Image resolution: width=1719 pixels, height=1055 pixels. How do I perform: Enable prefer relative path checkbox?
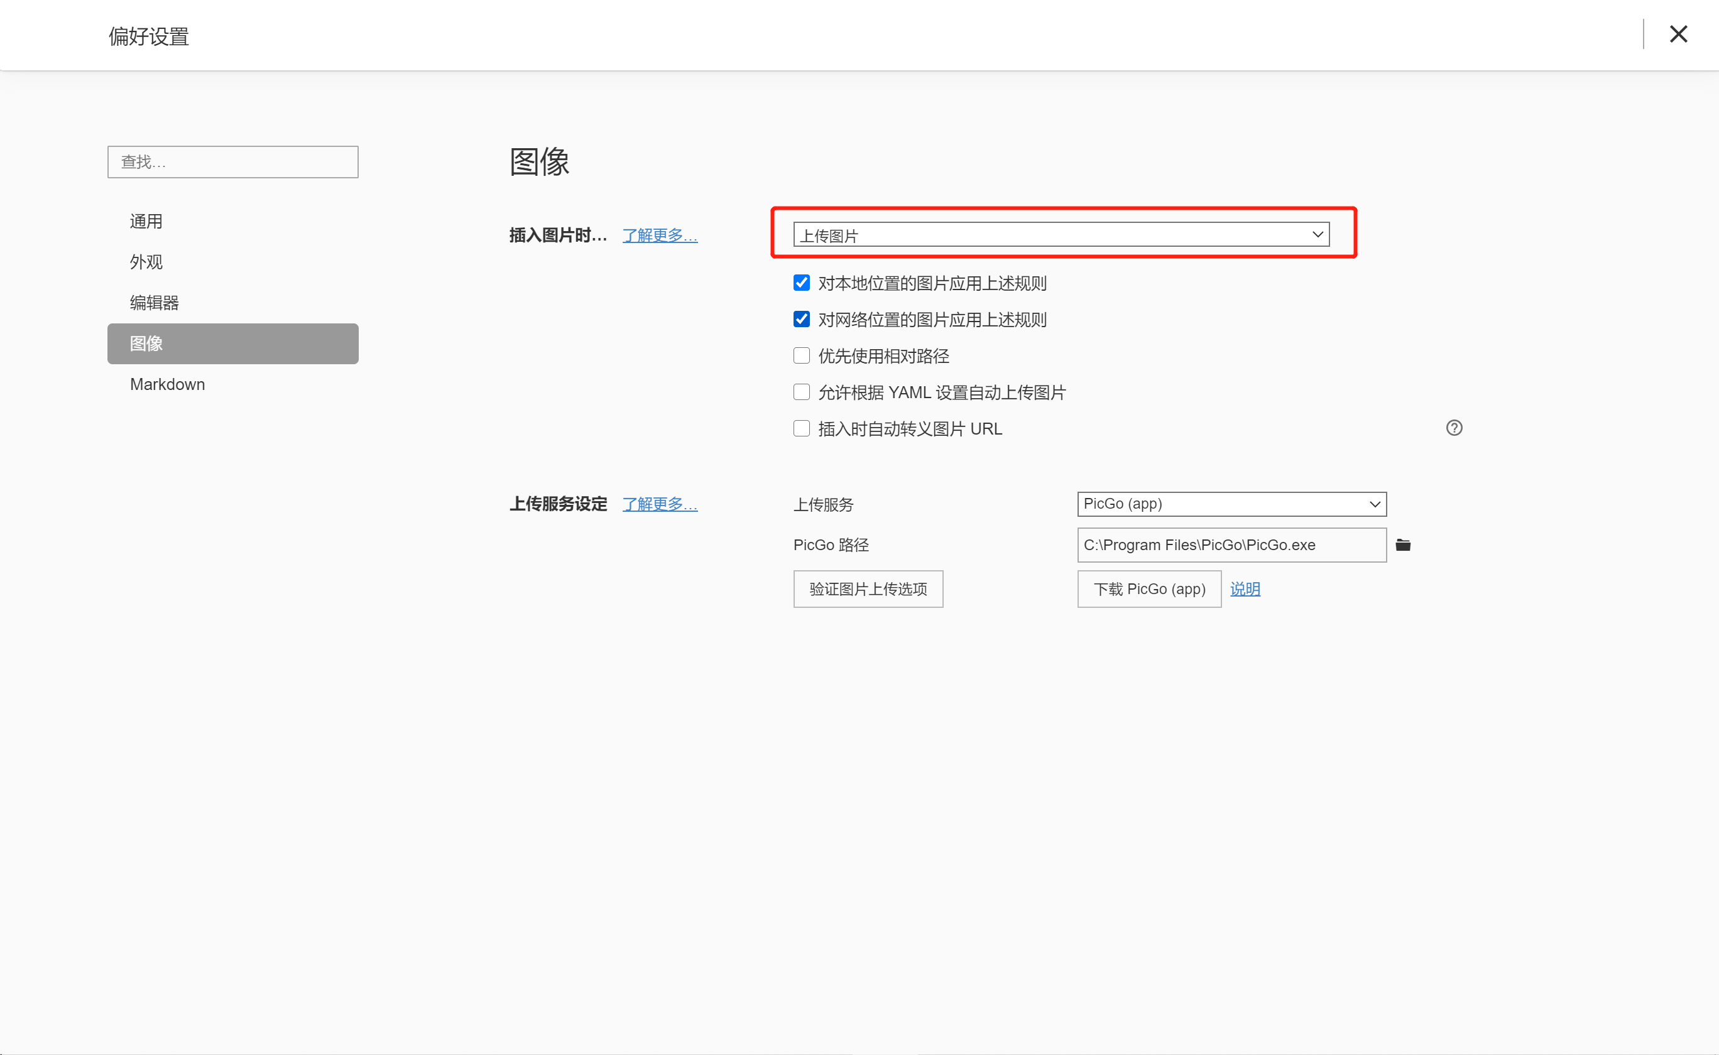pyautogui.click(x=801, y=355)
